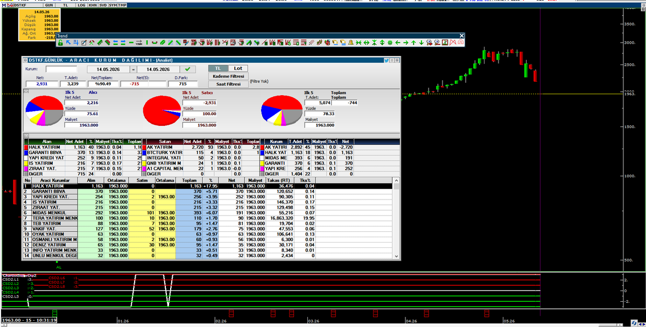Click the Twitter bird icon in dialog title
646x327 pixels.
(387, 61)
